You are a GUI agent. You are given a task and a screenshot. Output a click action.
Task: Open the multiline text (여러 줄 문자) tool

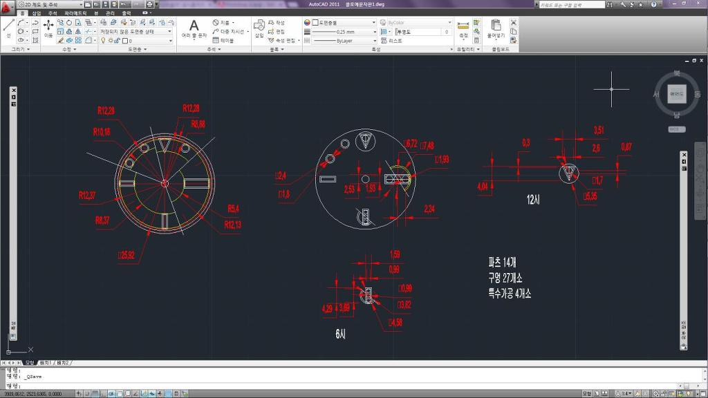[194, 28]
